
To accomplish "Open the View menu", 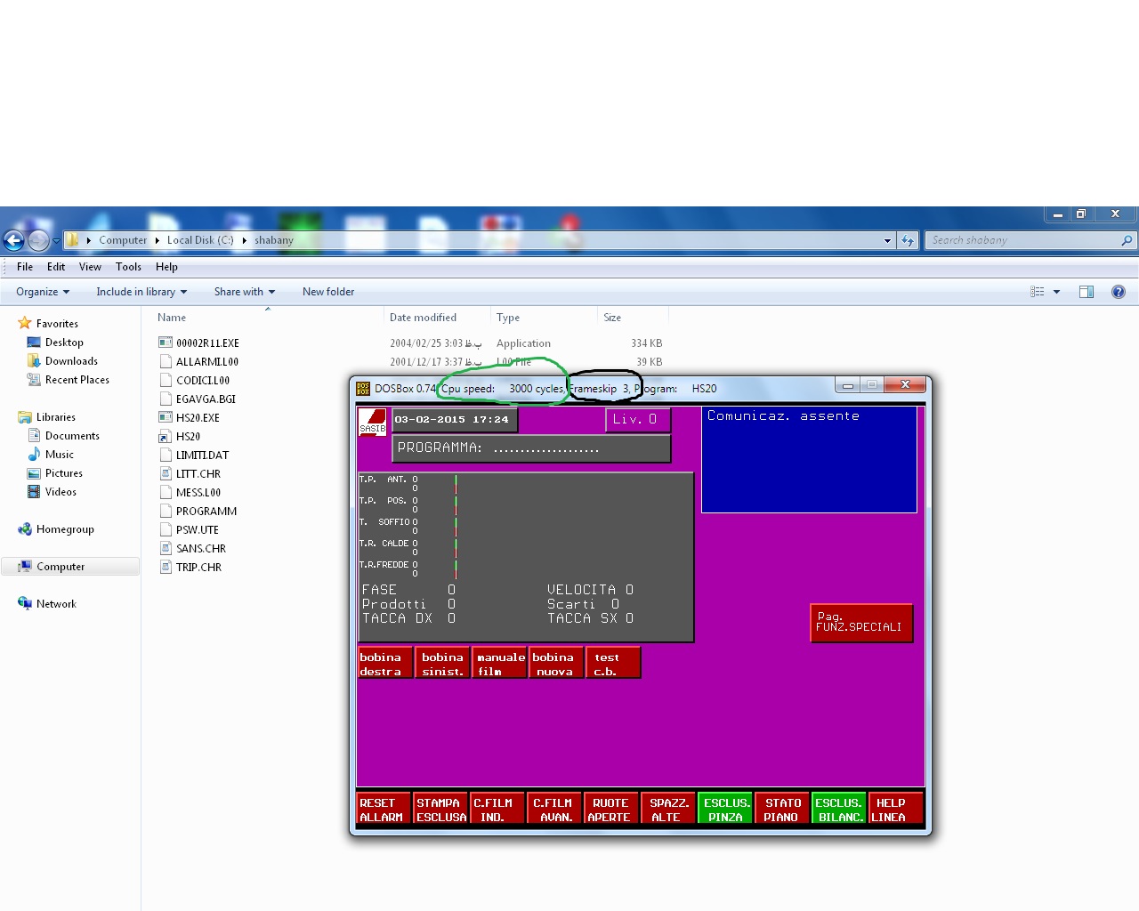I will 90,267.
